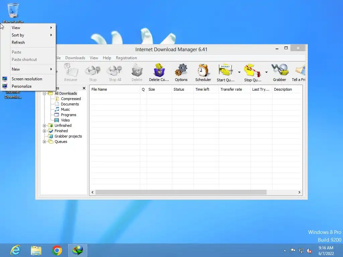
Task: Click the download list horizontal scrollbar thumb
Action: tap(181, 192)
